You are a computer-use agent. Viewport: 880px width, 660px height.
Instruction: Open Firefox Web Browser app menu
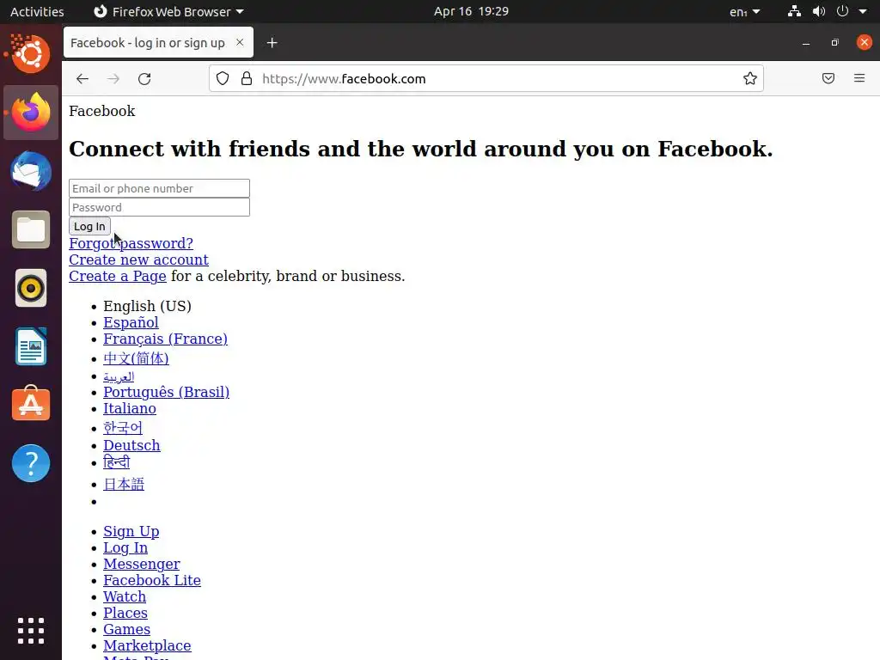coord(168,12)
